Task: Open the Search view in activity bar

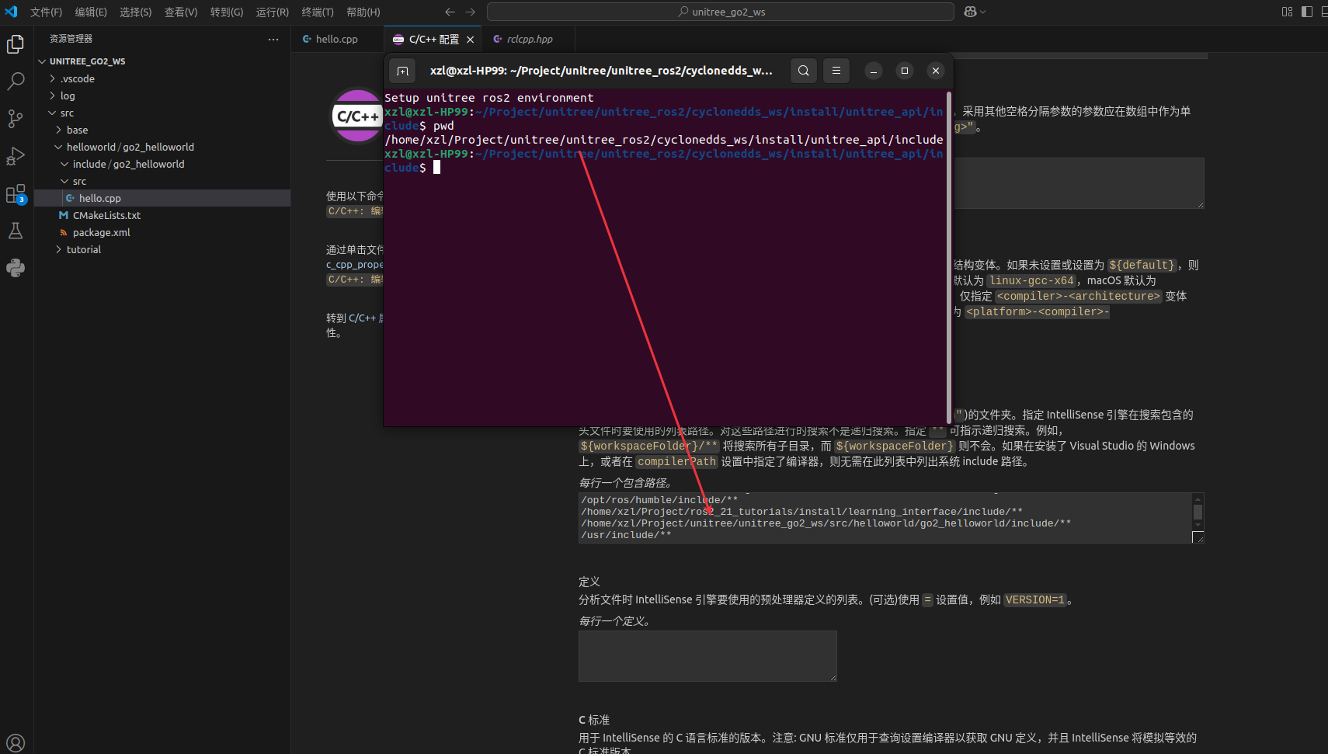Action: (x=16, y=81)
